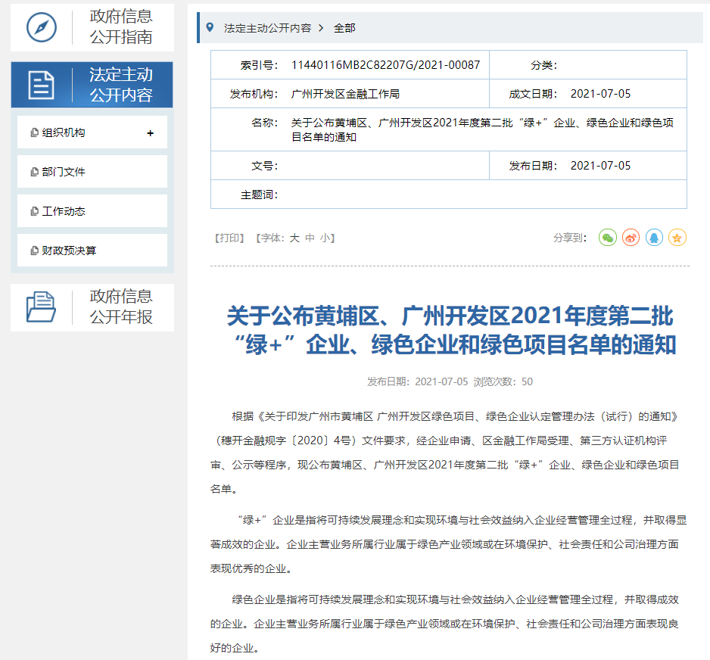Click the compass icon for 政府信息公开指南

click(x=42, y=27)
